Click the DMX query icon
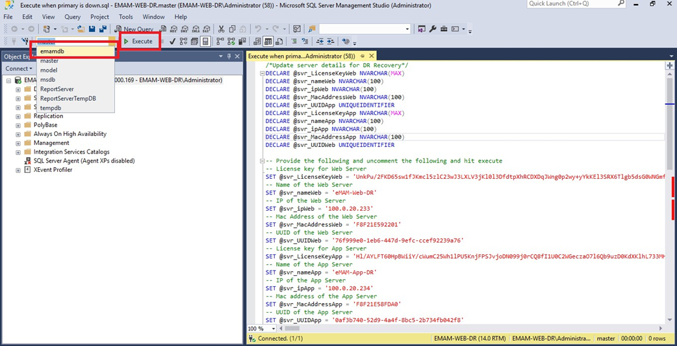Viewport: 677px width, 346px height. pos(185,29)
